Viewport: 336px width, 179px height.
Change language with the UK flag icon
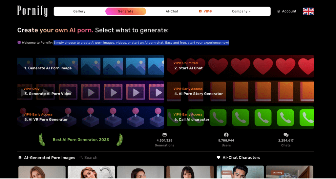pyautogui.click(x=308, y=11)
